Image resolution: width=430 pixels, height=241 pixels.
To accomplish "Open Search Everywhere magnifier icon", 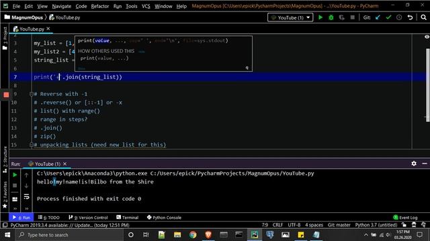I will click(x=423, y=17).
